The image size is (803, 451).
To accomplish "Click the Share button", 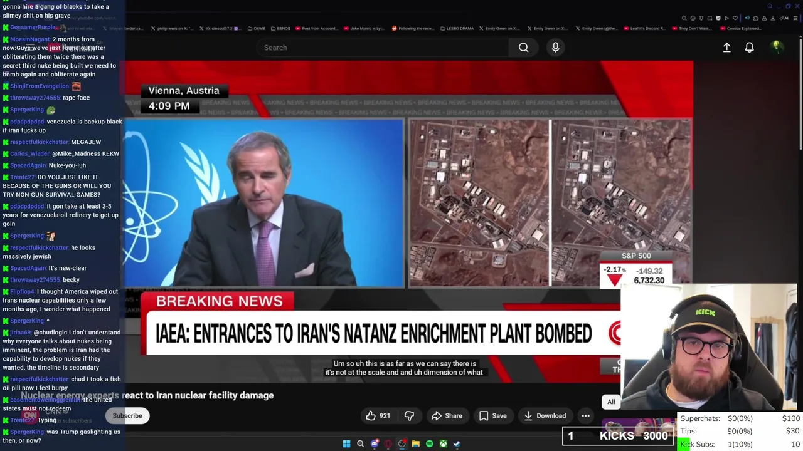I will tap(447, 416).
